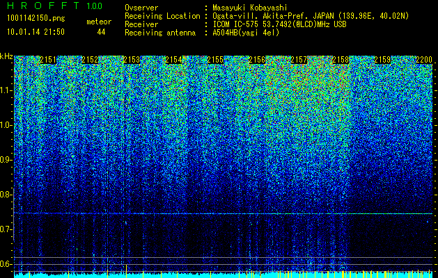Click the 0.8 frequency axis label
Viewport: 438px width, 278px height.
tap(6, 195)
